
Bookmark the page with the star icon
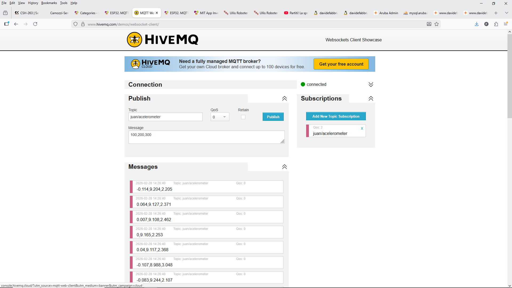[x=437, y=24]
